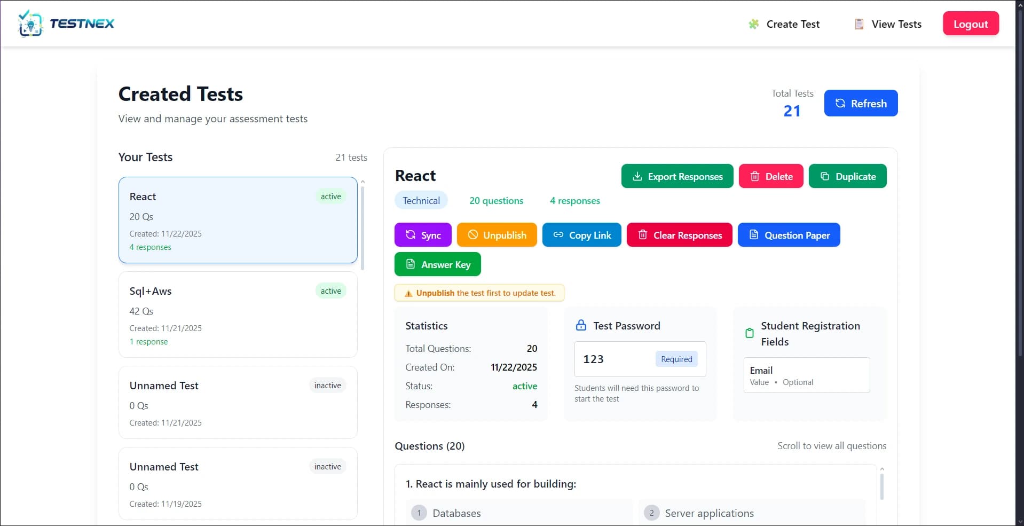Click the TestNex logo icon

tap(30, 23)
